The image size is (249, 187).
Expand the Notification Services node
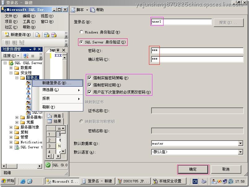tap(11, 142)
